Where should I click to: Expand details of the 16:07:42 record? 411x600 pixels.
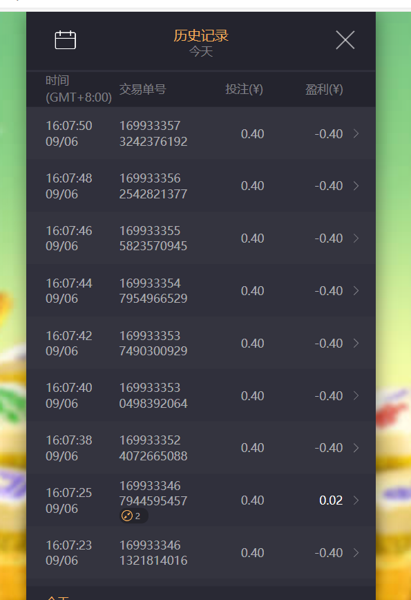click(x=356, y=344)
